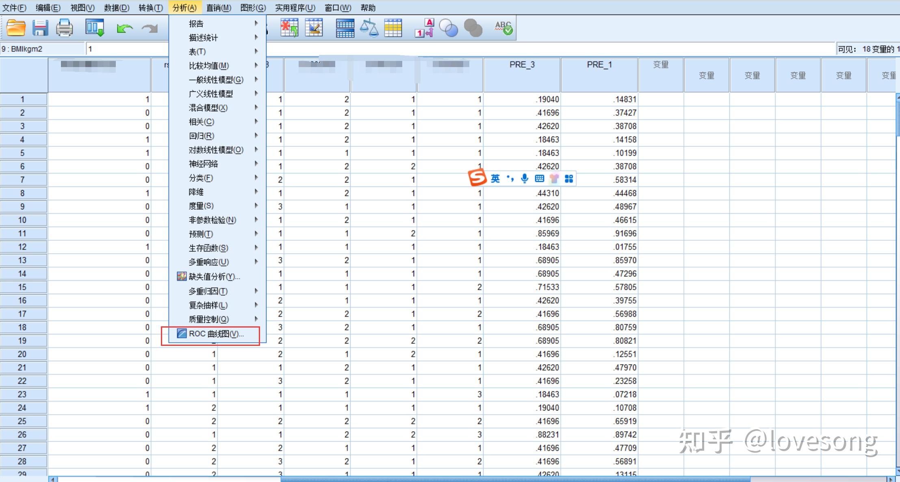This screenshot has height=482, width=900.
Task: Save the dataset with floppy disk icon
Action: point(40,28)
